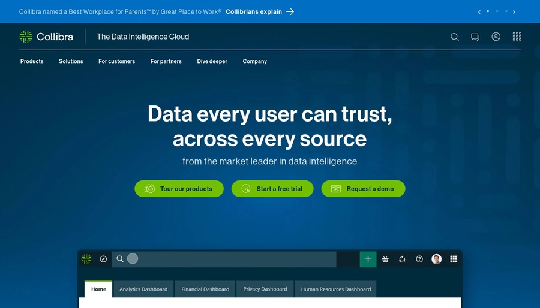Click the green plus icon in dashboard toolbar
Screen dimensions: 540x308
click(368, 259)
